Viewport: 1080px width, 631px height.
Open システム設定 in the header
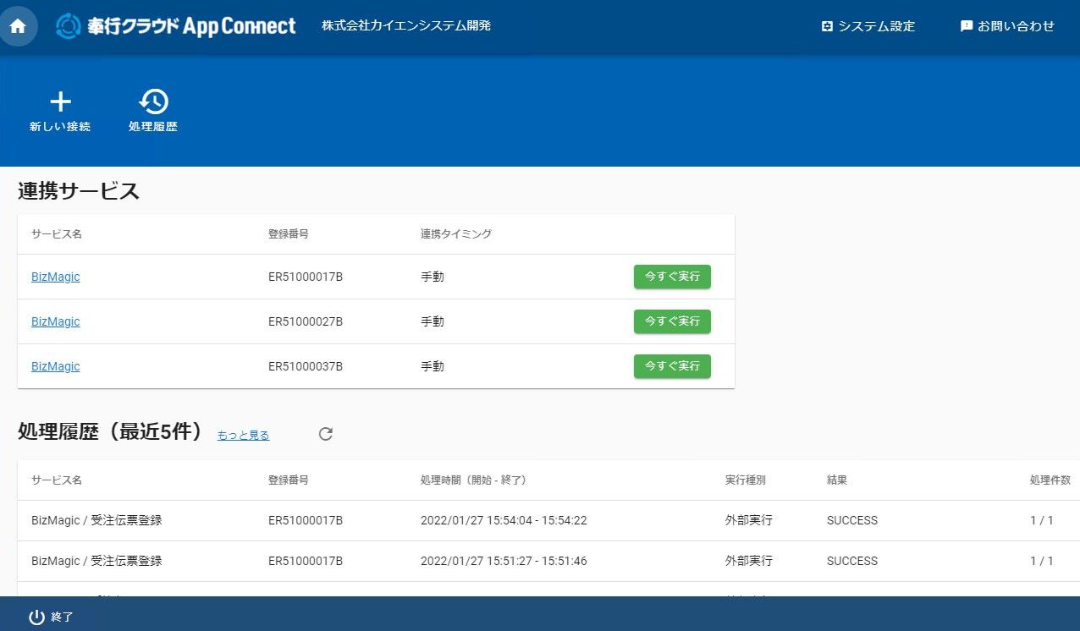[868, 26]
